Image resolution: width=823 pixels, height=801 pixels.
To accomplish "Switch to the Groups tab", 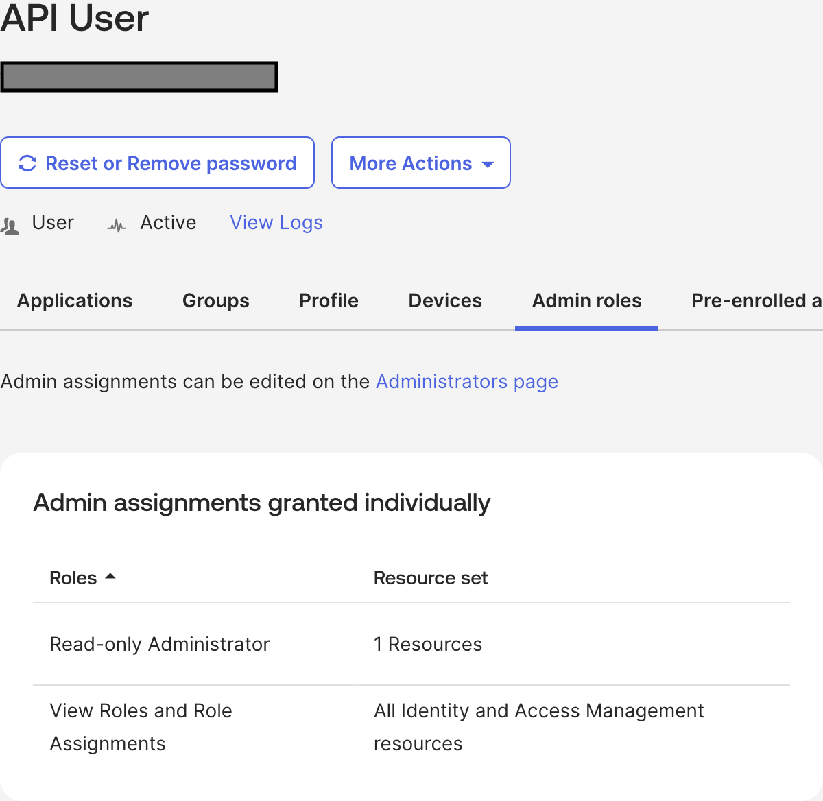I will 215,300.
